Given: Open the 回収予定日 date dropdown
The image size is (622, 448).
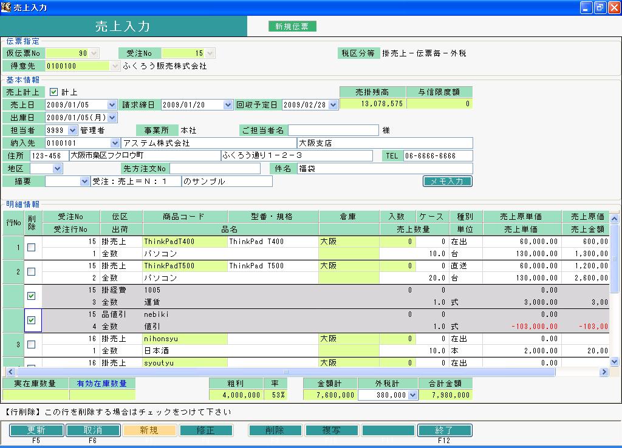Looking at the screenshot, I should tap(333, 104).
